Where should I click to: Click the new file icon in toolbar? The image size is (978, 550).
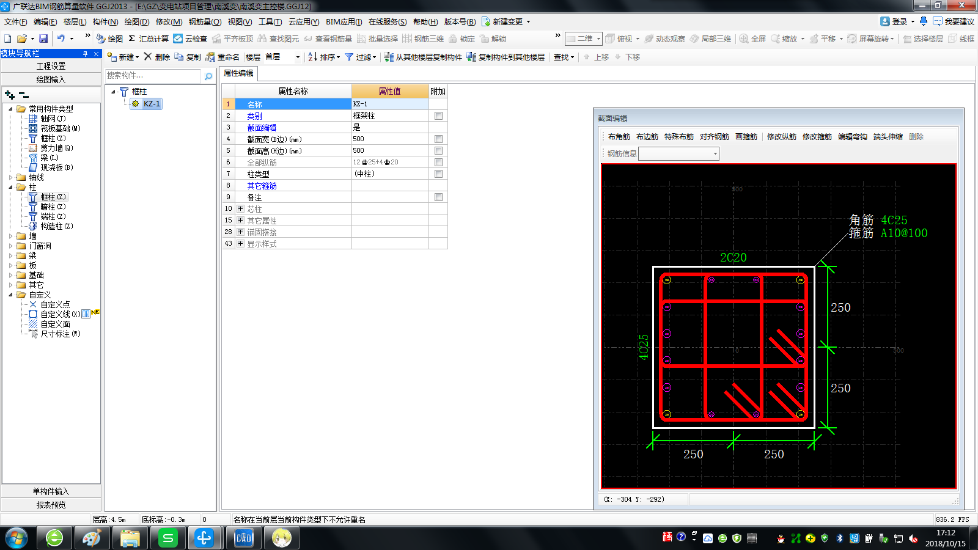coord(8,38)
